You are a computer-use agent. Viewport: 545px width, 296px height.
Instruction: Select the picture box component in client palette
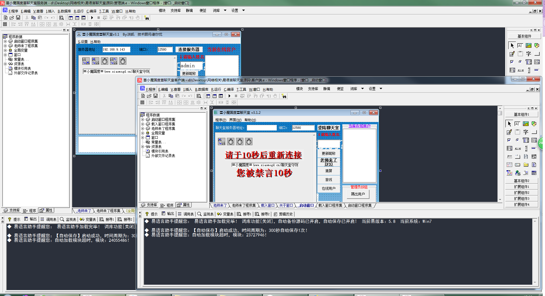click(526, 124)
